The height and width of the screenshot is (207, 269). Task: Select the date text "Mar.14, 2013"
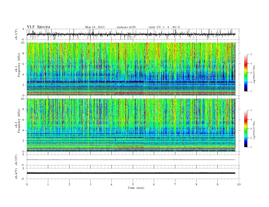click(95, 27)
